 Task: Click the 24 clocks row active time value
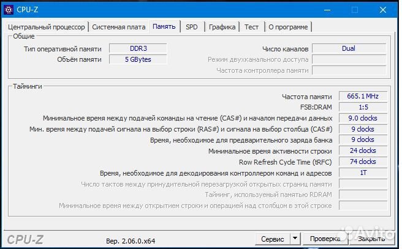point(363,151)
